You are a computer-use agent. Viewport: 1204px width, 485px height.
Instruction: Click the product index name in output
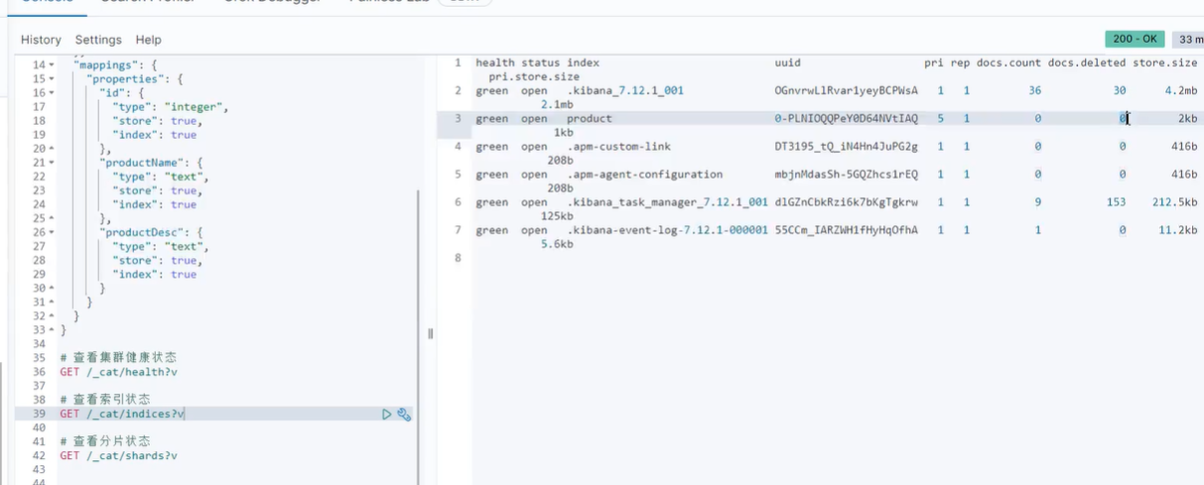pyautogui.click(x=590, y=118)
